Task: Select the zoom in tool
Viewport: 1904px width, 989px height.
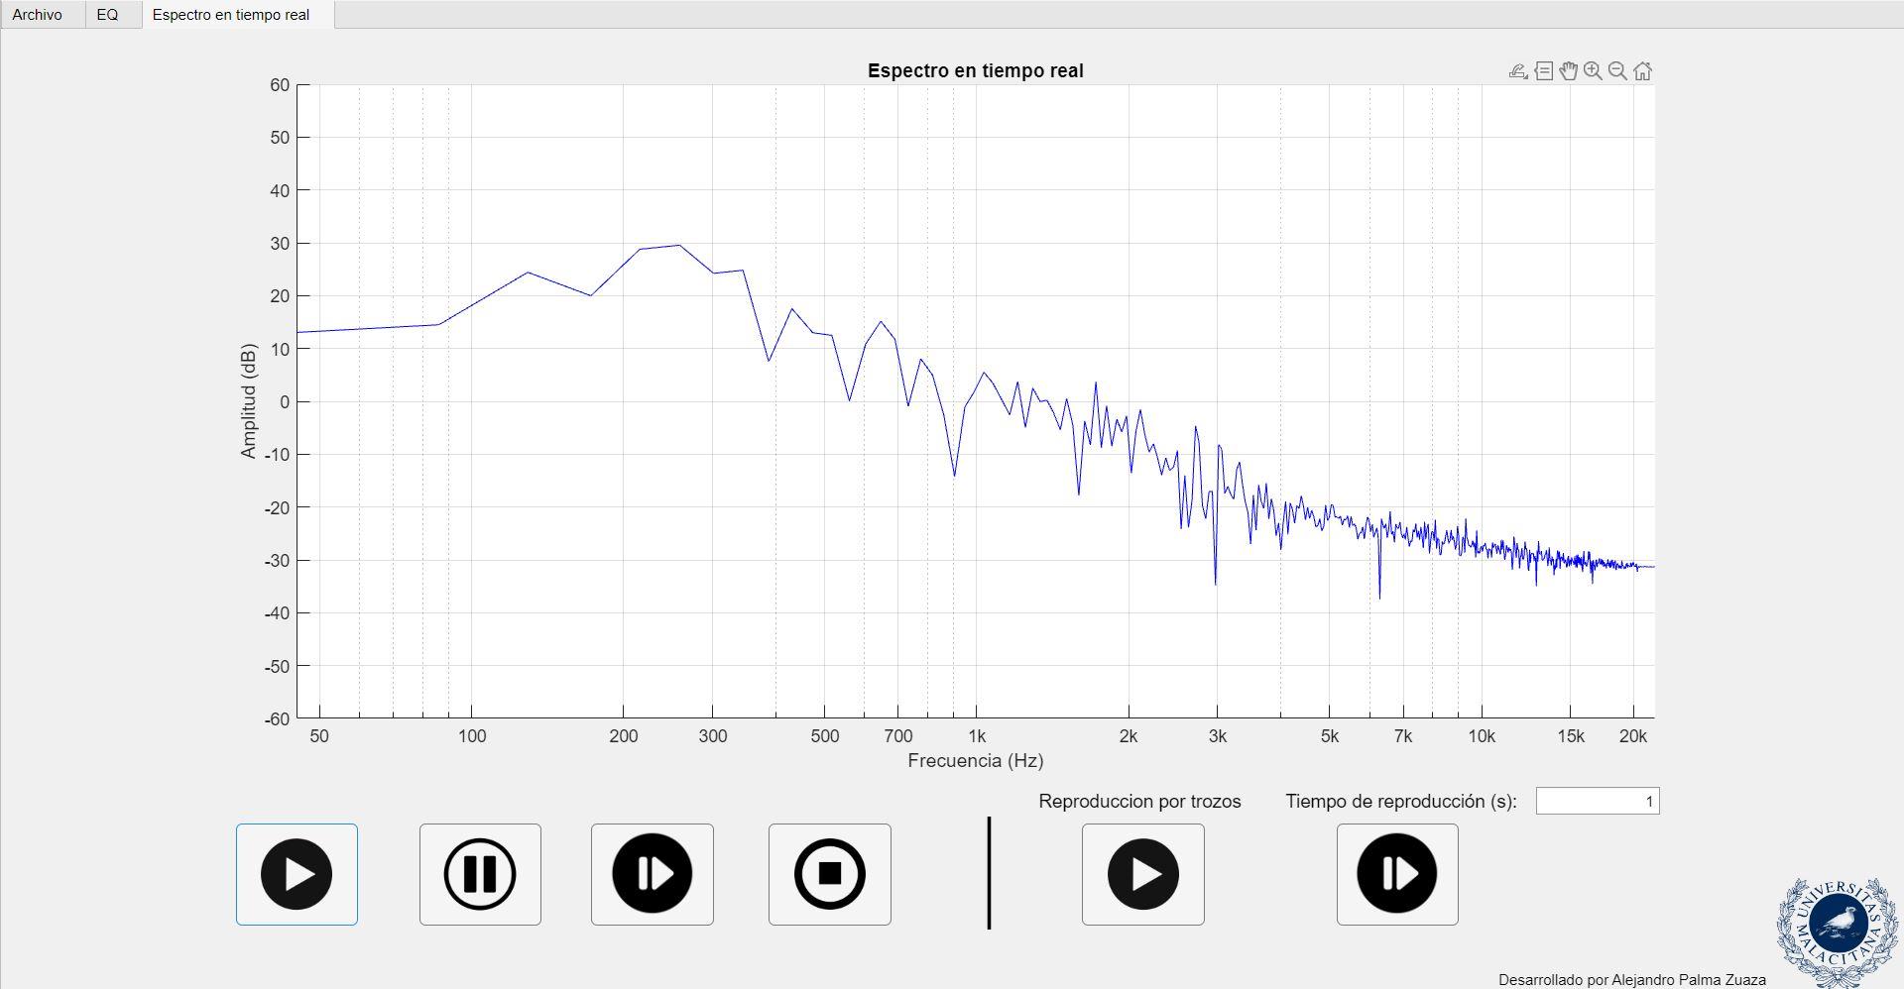Action: (x=1593, y=71)
